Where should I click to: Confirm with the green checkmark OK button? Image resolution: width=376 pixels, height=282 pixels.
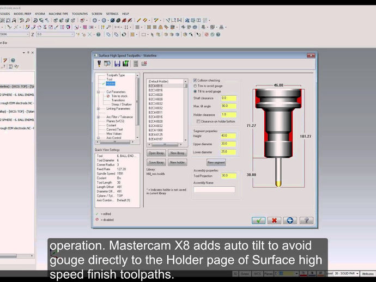tap(258, 220)
